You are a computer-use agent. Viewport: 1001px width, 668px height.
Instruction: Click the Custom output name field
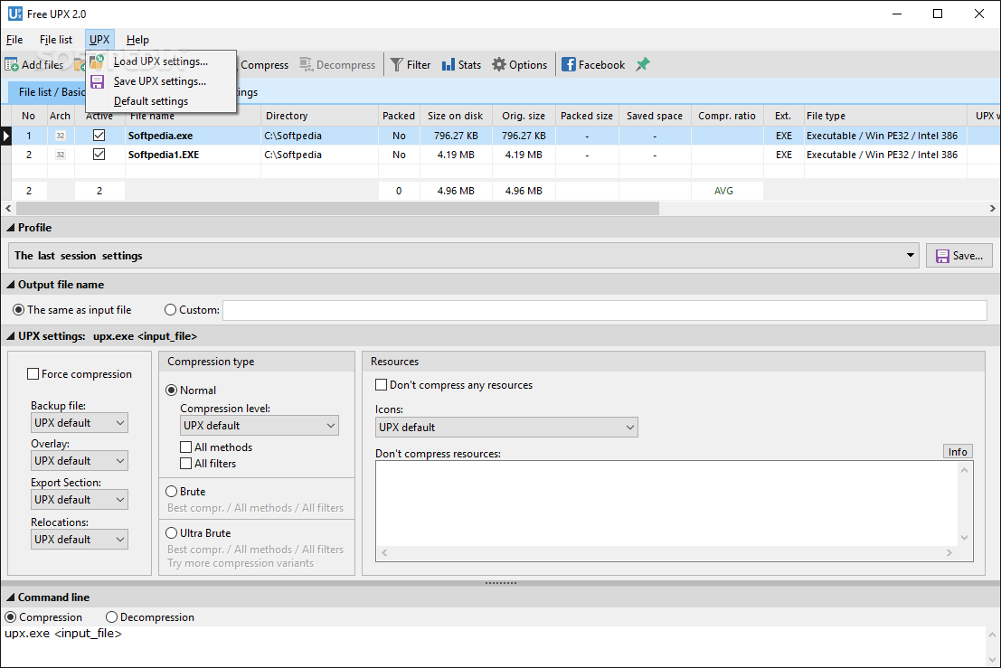click(x=605, y=310)
